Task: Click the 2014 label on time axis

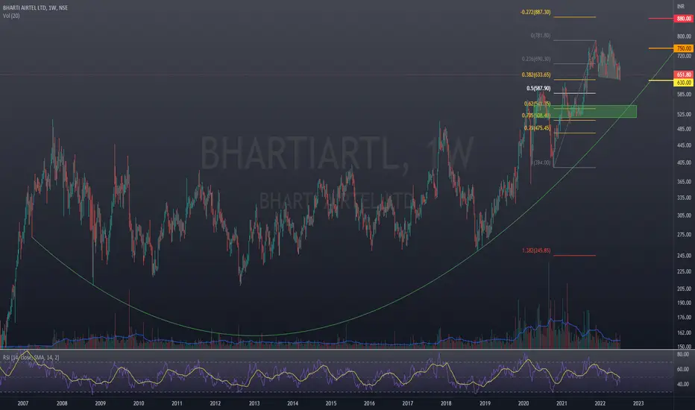Action: (x=292, y=403)
